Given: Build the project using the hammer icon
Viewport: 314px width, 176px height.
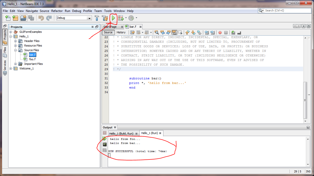Looking at the screenshot, I should point(96,18).
